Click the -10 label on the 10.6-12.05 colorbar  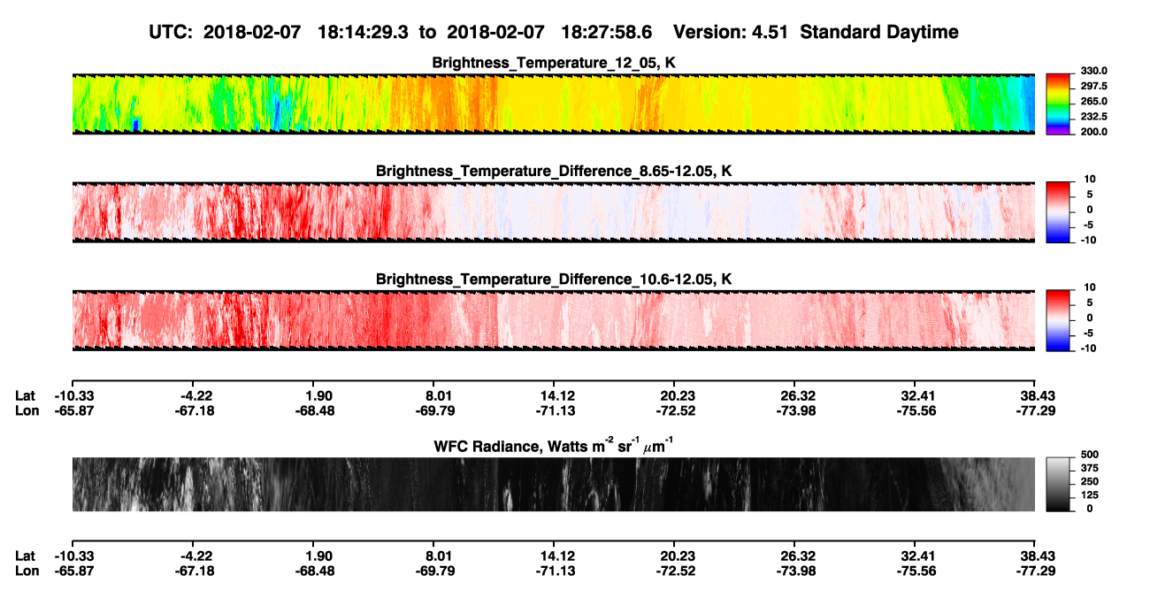(x=1087, y=349)
